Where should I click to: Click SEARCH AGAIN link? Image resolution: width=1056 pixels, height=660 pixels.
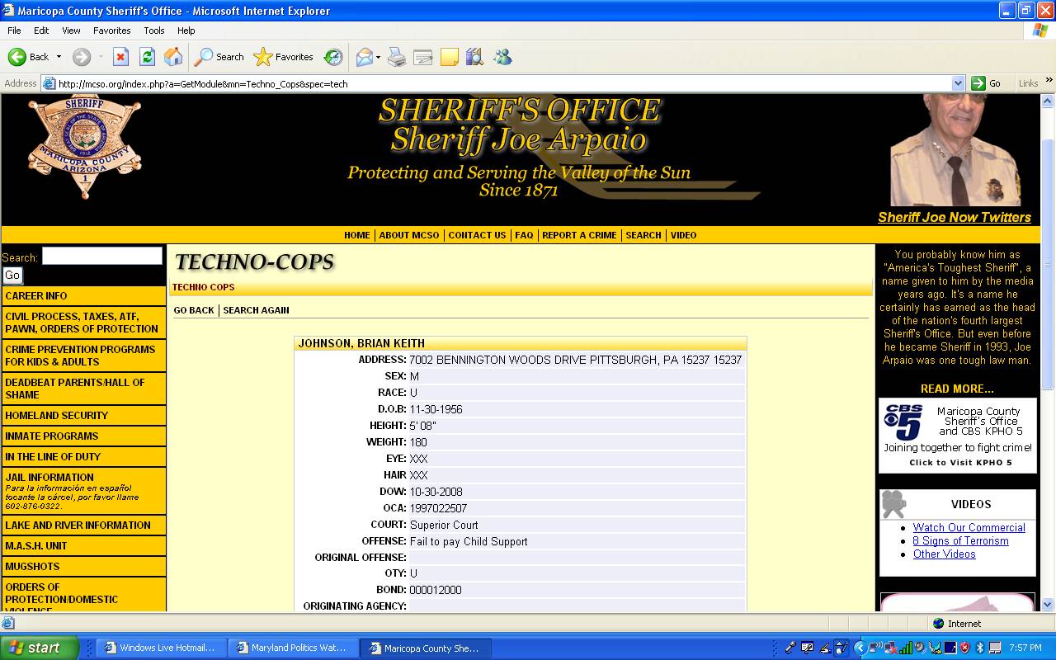(256, 310)
